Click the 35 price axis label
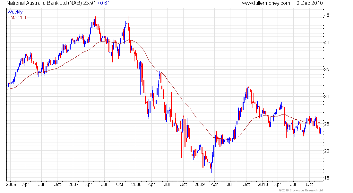Screen dimensions: 353x193 [x=326, y=69]
